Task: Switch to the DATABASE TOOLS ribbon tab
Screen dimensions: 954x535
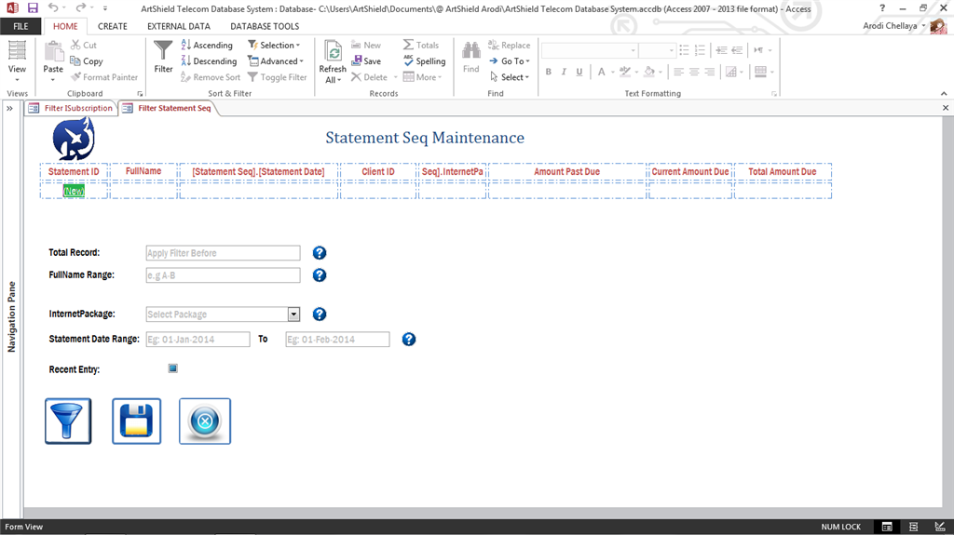Action: pos(265,26)
